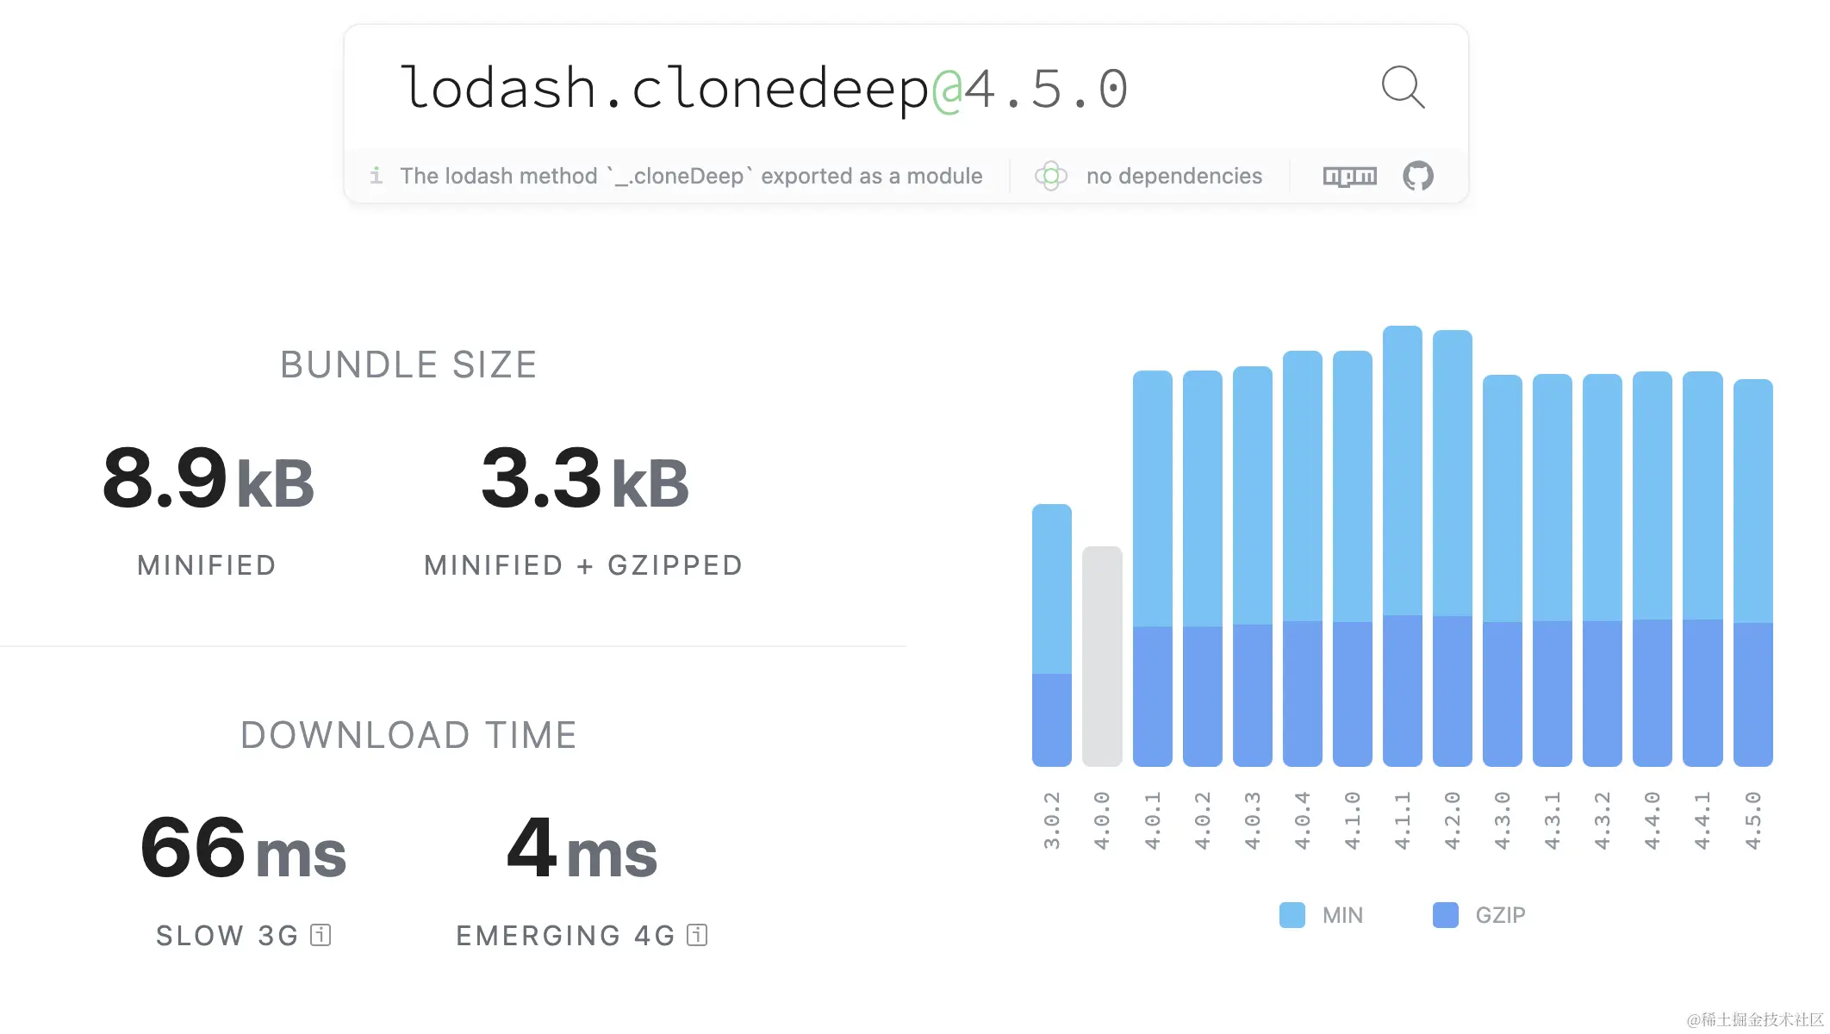1830x1034 pixels.
Task: Select the 3.0.2 version bar
Action: [x=1051, y=635]
